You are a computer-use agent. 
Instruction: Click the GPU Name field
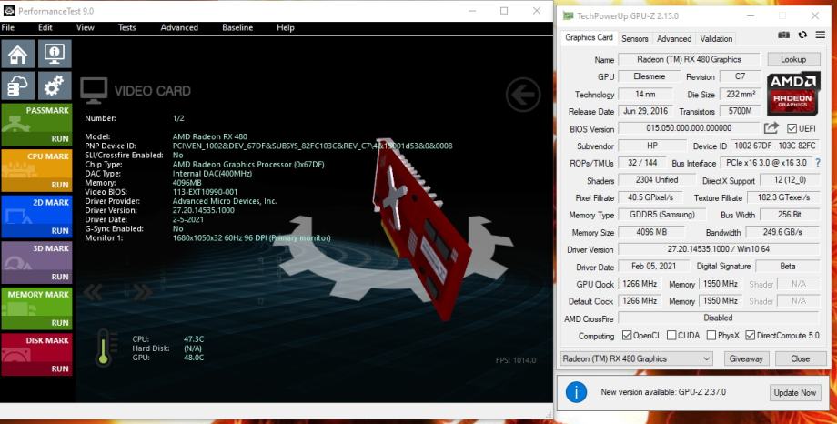pos(689,59)
